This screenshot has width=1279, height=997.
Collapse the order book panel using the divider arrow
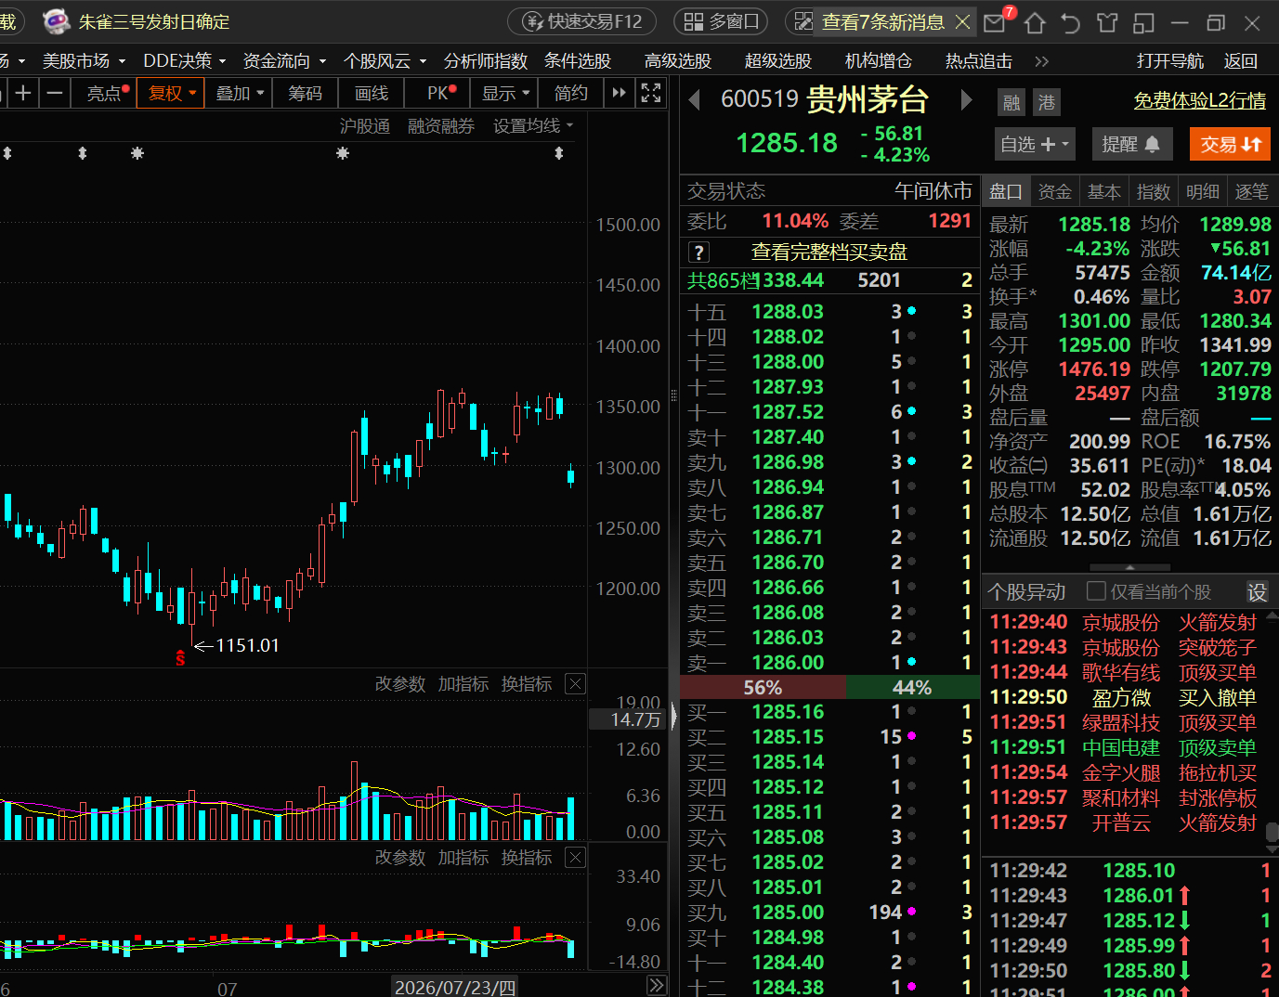pos(673,717)
